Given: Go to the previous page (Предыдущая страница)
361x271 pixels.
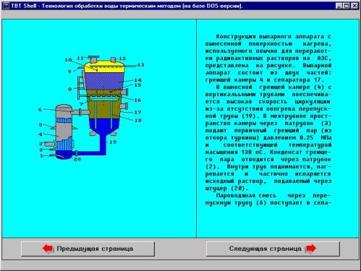Looking at the screenshot, I should pyautogui.click(x=88, y=249).
